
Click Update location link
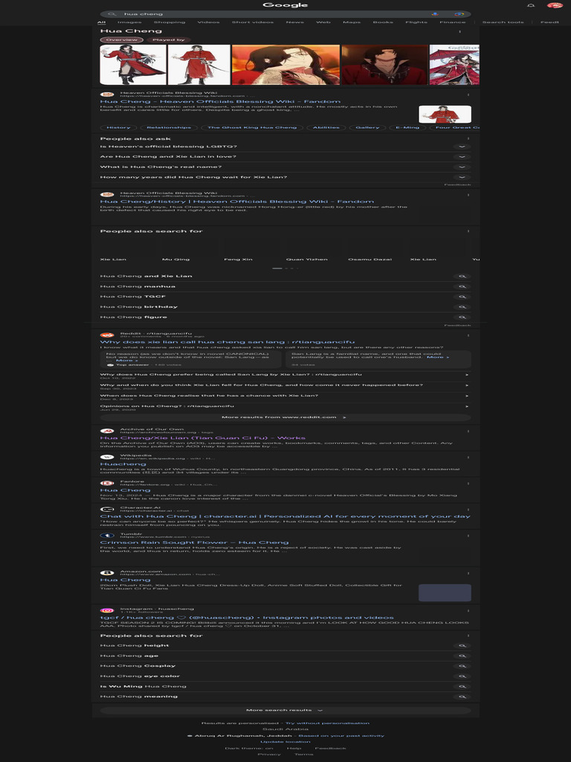pos(285,742)
